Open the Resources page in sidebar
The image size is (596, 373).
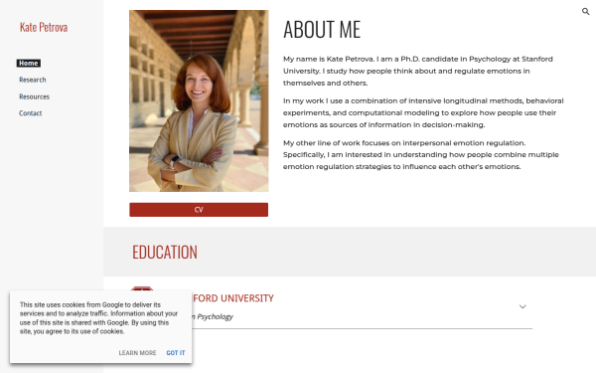[34, 96]
